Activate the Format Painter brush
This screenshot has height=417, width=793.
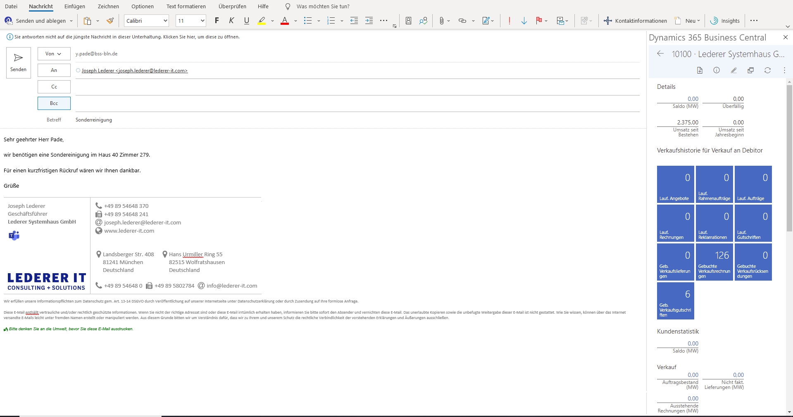point(110,21)
